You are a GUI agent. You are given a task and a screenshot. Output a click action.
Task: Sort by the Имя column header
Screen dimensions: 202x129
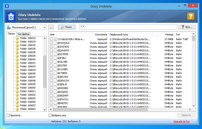point(68,34)
